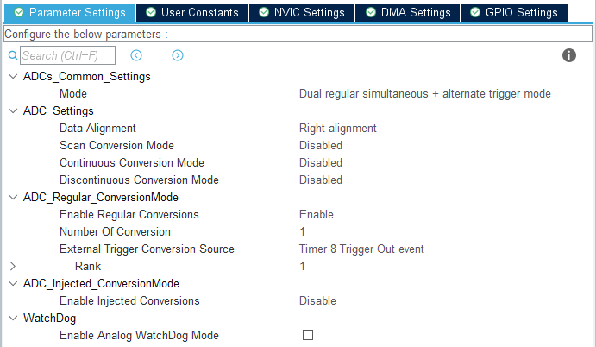Enable the Analog WatchDog Mode checkbox
Viewport: 596px width, 347px height.
[308, 335]
